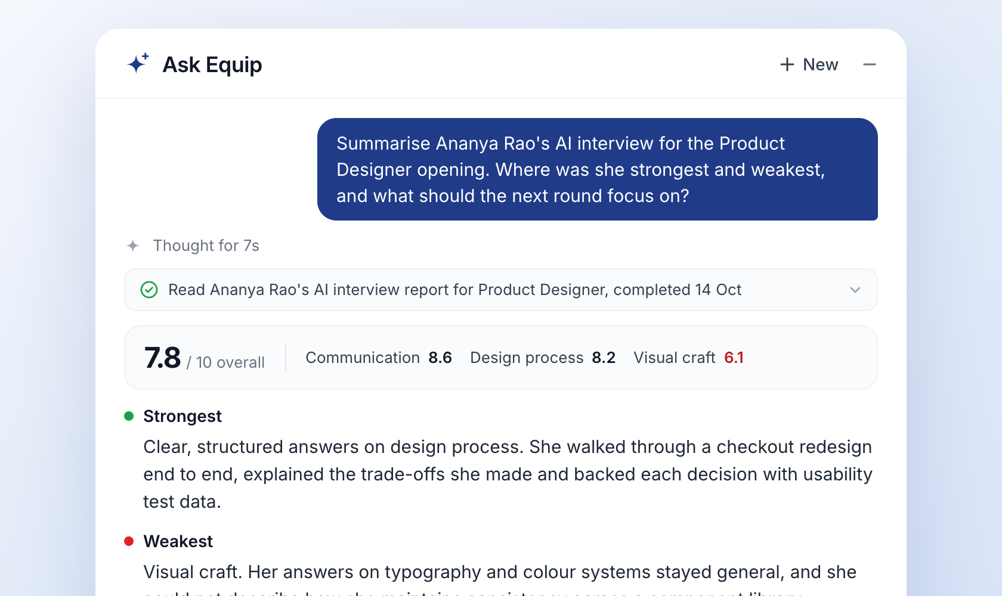Click the green dot beside Strongest
Viewport: 1002px width, 596px height.
coord(129,416)
